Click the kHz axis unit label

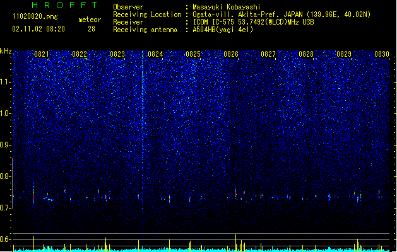click(x=6, y=51)
